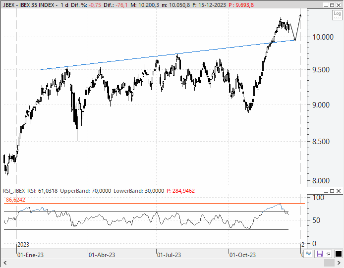Click the '01-Jul-23' date axis label
This screenshot has width=344, height=268.
tap(169, 255)
